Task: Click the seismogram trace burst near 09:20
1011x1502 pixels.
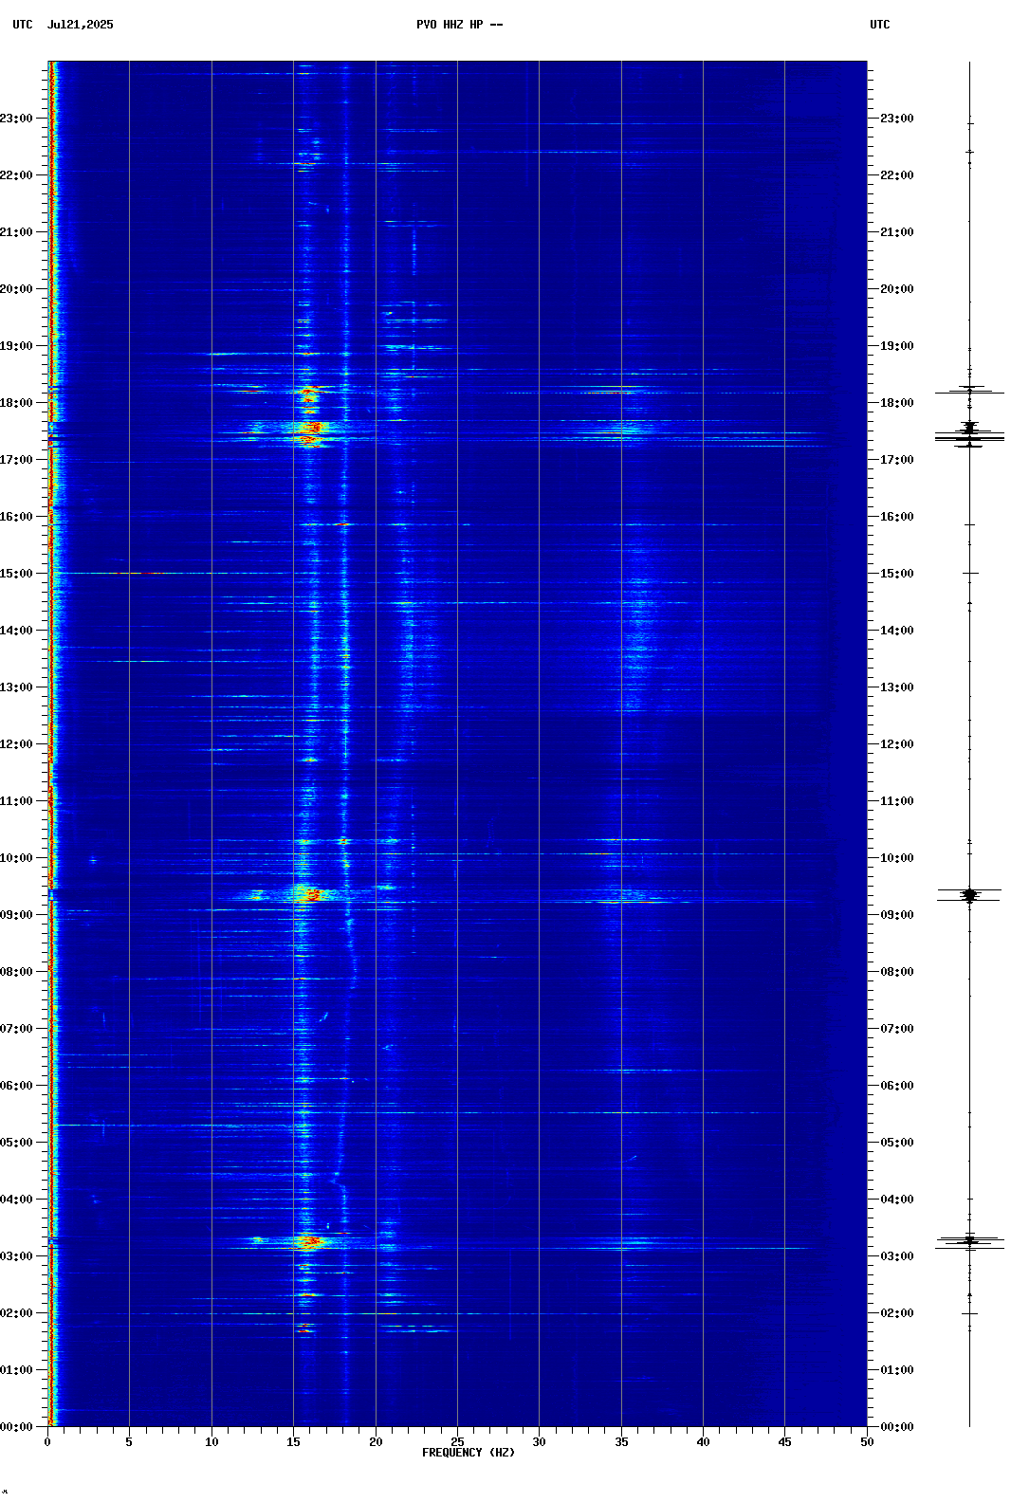Action: click(x=969, y=895)
